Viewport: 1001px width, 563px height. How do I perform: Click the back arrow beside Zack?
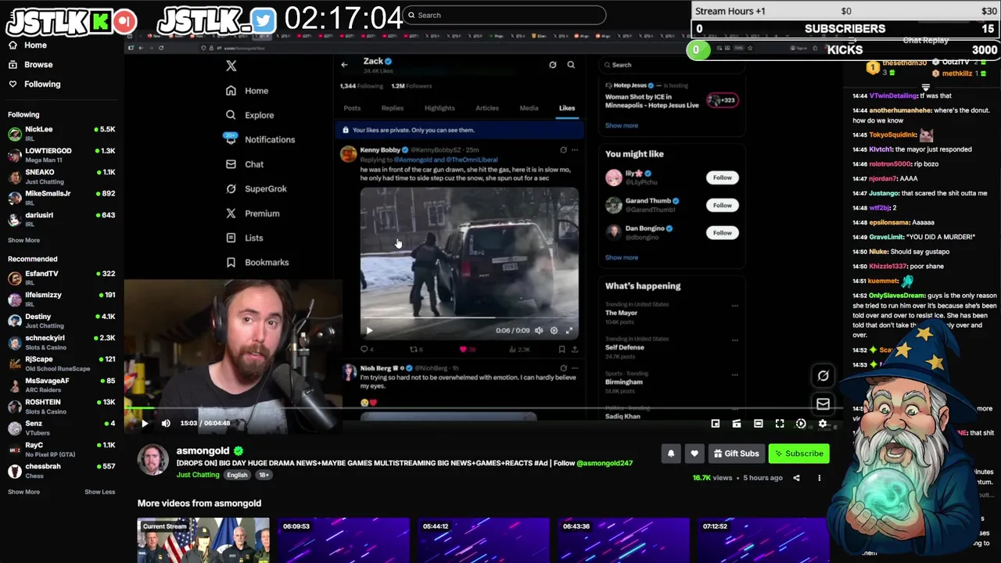(344, 64)
